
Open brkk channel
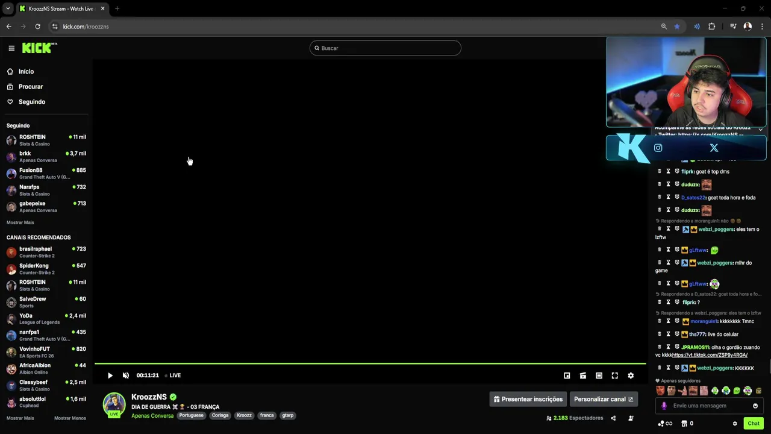(x=46, y=157)
